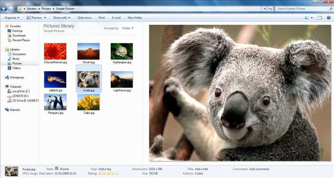Click the Forward navigation arrow

tap(10, 9)
